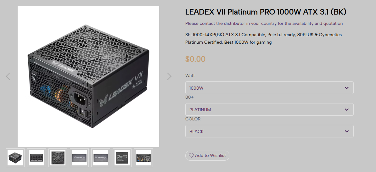Click the previous image arrow

[x=8, y=76]
